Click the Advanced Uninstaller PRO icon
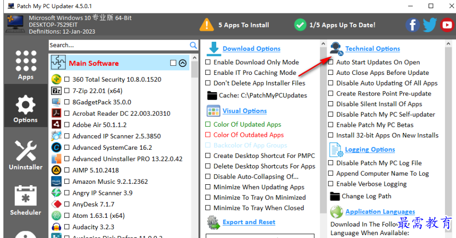 (56, 159)
